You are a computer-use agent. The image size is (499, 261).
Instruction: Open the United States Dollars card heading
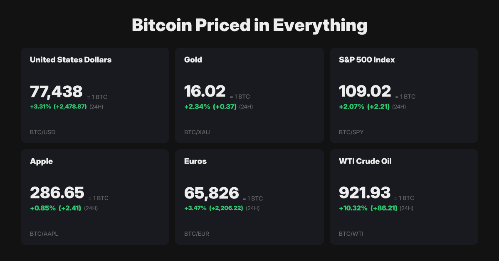(71, 60)
